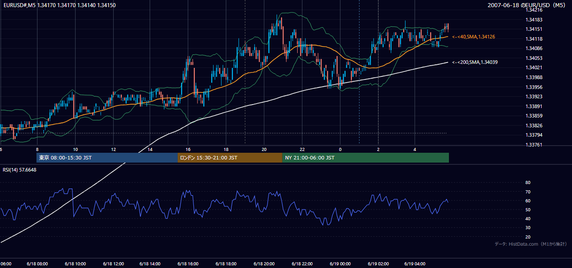Click bottom timestamp 6/18 22:00
The height and width of the screenshot is (268, 572).
pos(302,264)
